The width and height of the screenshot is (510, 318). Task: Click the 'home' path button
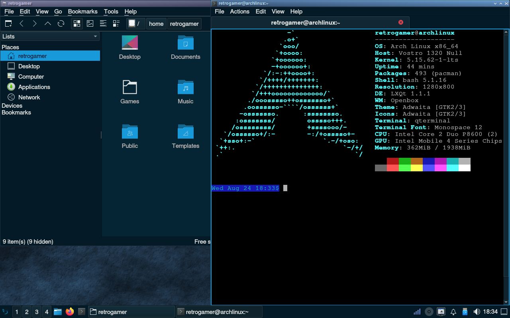click(156, 23)
